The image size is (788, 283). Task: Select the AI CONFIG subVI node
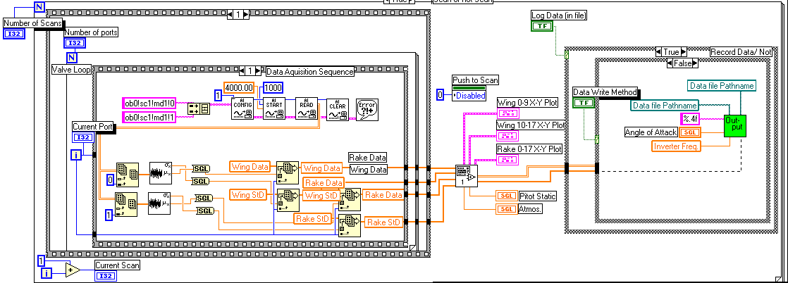pyautogui.click(x=242, y=109)
